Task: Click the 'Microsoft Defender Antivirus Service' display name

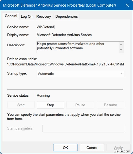Action: coord(64,35)
